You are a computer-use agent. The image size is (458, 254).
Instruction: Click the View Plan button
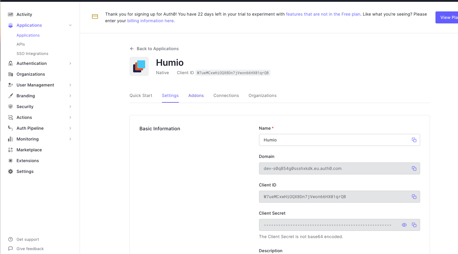449,17
